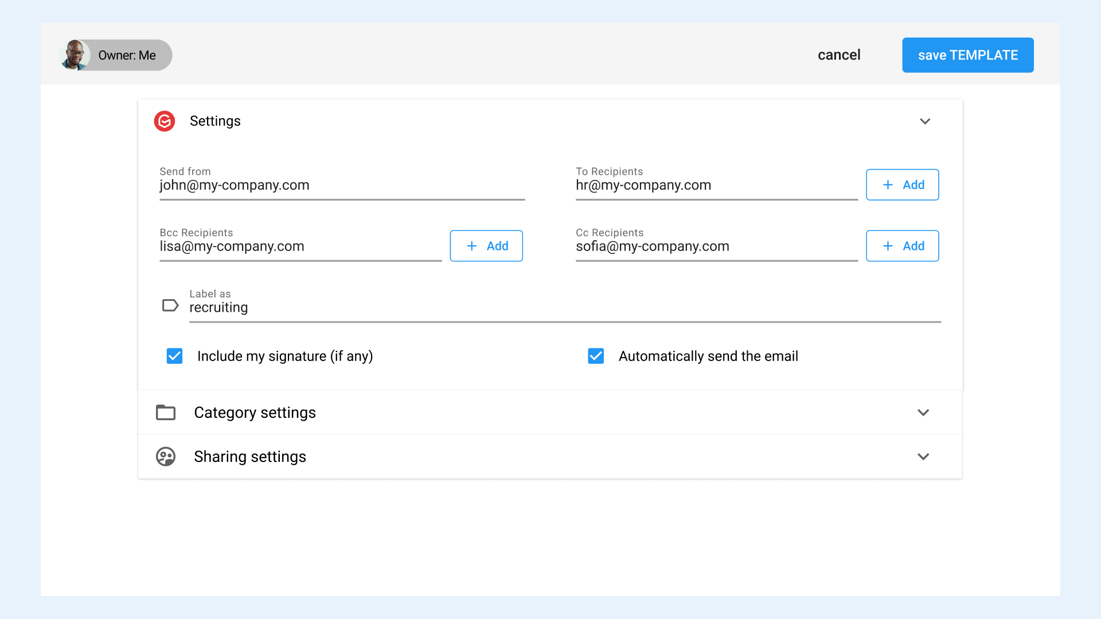Add a Cc recipient
Screen dimensions: 1101x619
pyautogui.click(x=902, y=246)
